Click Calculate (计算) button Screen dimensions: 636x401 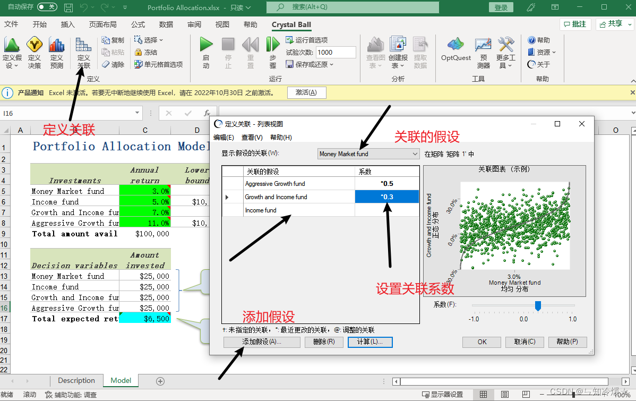coord(370,342)
